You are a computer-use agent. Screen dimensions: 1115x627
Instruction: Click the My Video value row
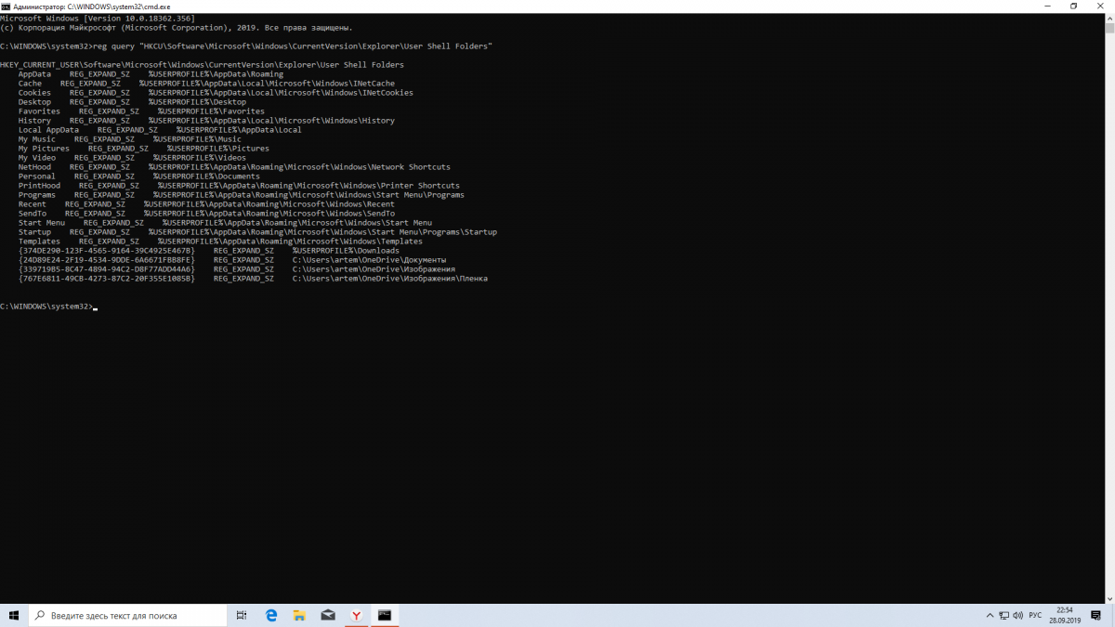coord(132,157)
